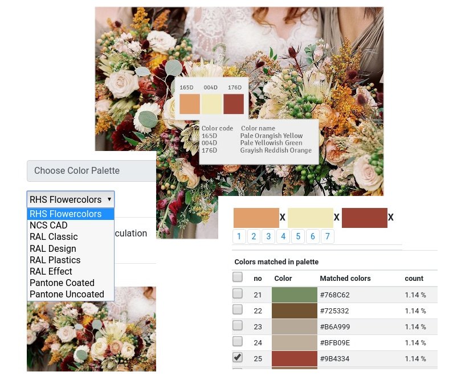Jump to page 7 of color list

coord(327,236)
